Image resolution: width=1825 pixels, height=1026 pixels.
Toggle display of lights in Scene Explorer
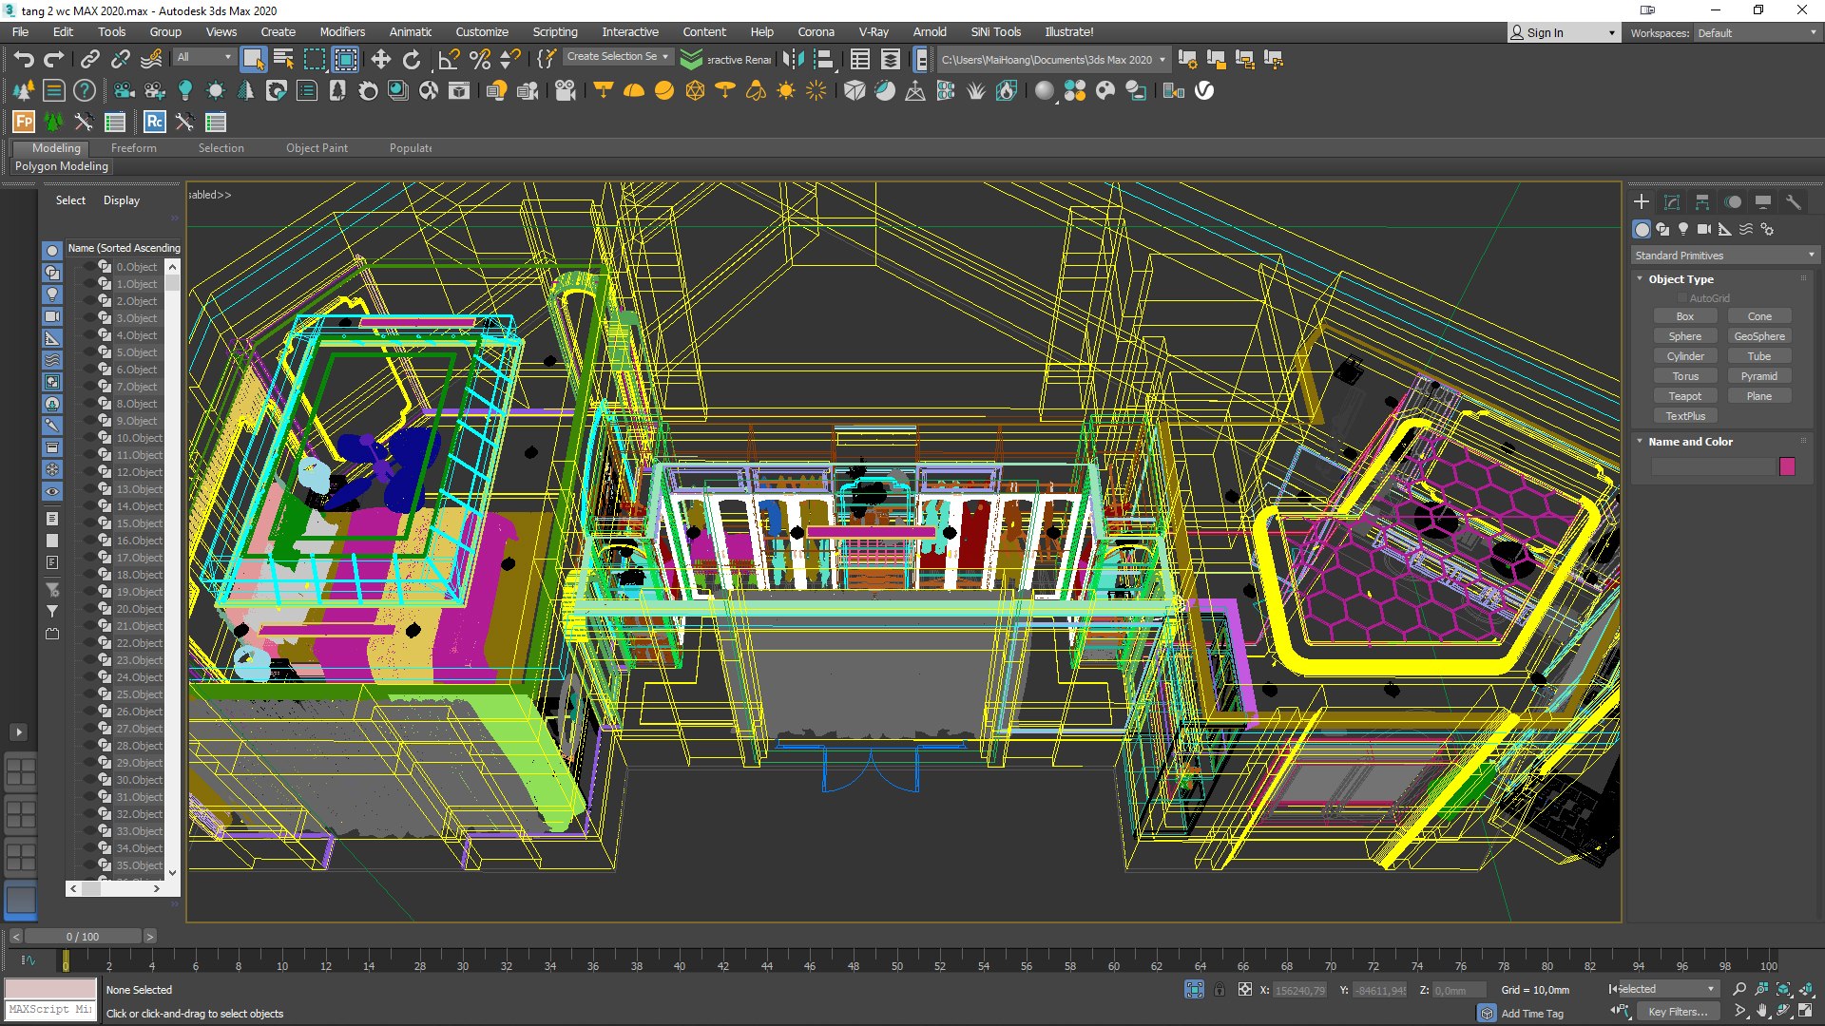52,294
